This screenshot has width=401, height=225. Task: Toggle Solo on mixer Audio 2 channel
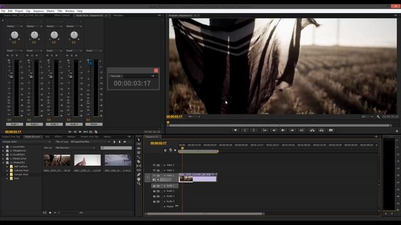click(x=32, y=56)
